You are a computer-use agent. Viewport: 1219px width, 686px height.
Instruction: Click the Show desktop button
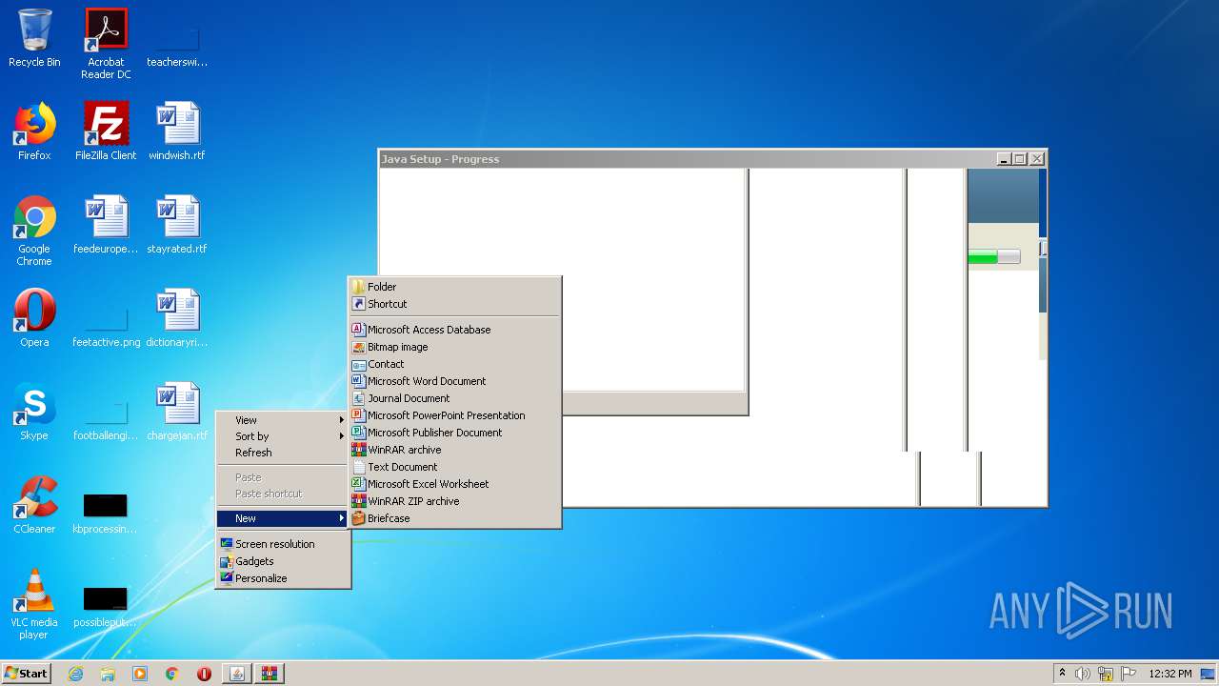click(x=1209, y=674)
